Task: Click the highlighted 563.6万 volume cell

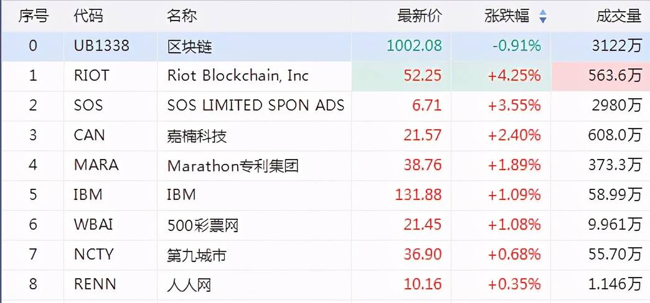Action: click(600, 76)
